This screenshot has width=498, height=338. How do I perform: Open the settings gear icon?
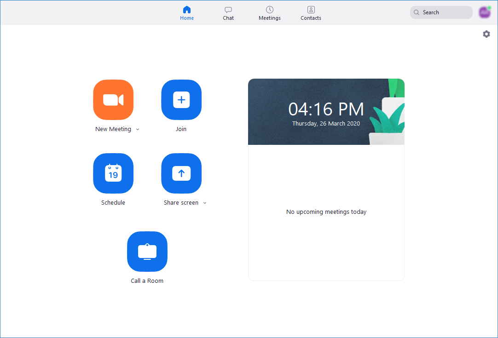pyautogui.click(x=486, y=34)
